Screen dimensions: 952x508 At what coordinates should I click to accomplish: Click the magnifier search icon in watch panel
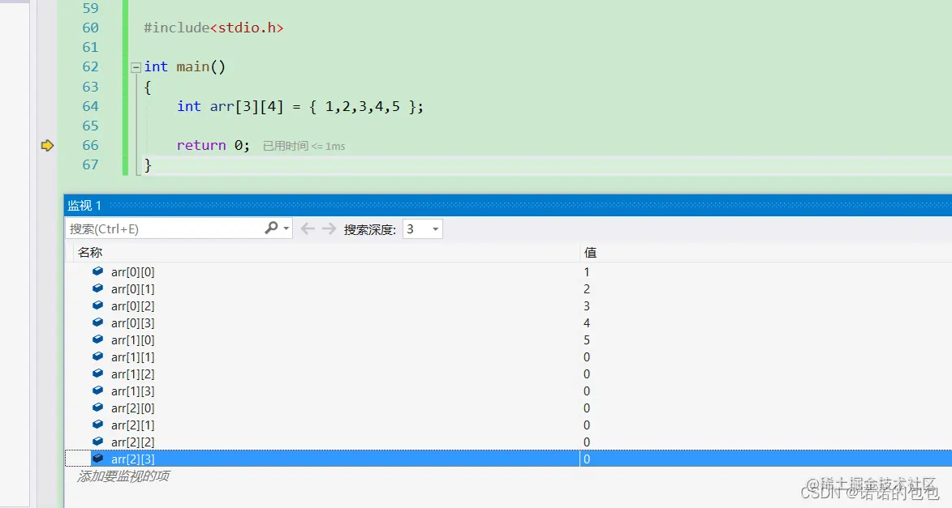(x=271, y=228)
